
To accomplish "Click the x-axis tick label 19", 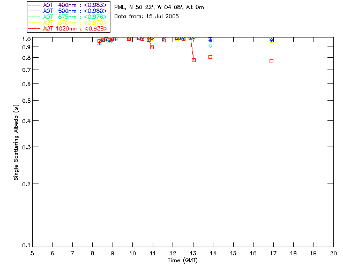I will (x=314, y=253).
